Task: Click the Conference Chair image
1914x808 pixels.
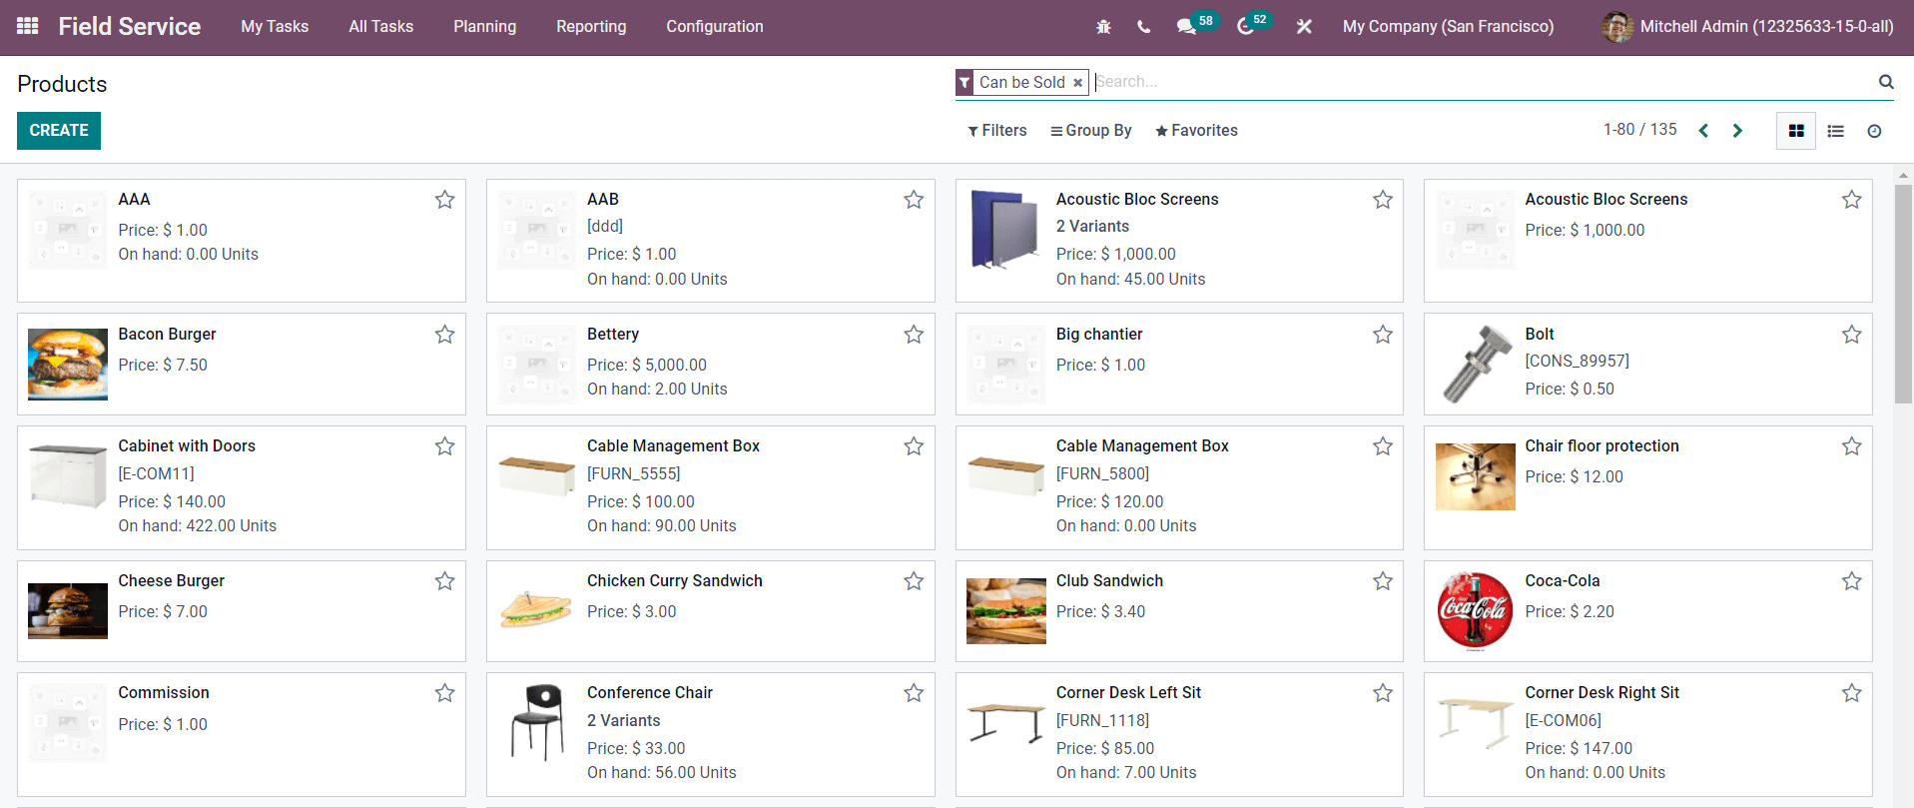Action: click(x=537, y=722)
